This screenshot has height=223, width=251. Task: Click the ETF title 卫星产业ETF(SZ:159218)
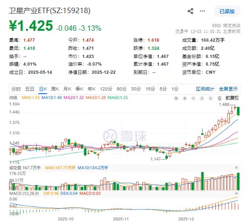(50, 11)
